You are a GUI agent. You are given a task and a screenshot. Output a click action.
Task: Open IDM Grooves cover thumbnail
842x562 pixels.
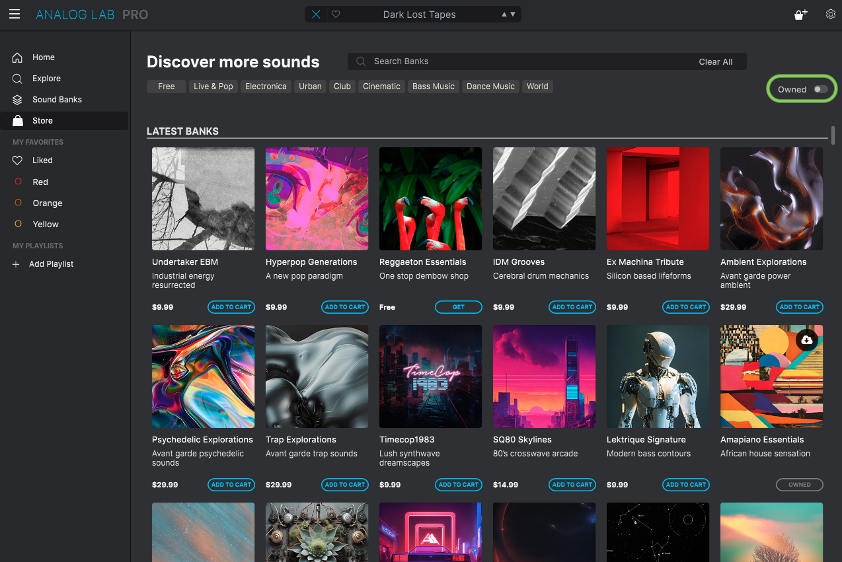545,199
